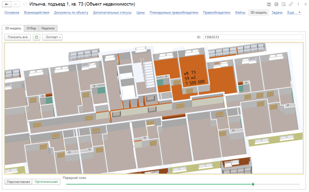The width and height of the screenshot is (309, 192).
Task: Add object to favorites with star icon
Action: tap(25, 4)
